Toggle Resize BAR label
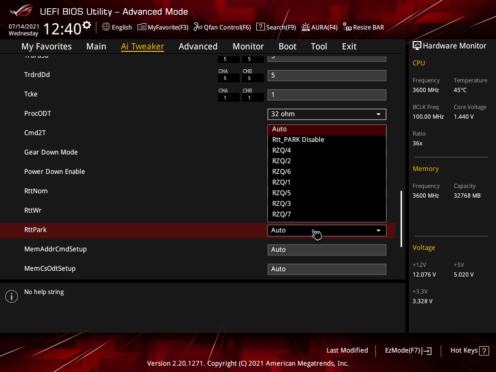 tap(369, 27)
